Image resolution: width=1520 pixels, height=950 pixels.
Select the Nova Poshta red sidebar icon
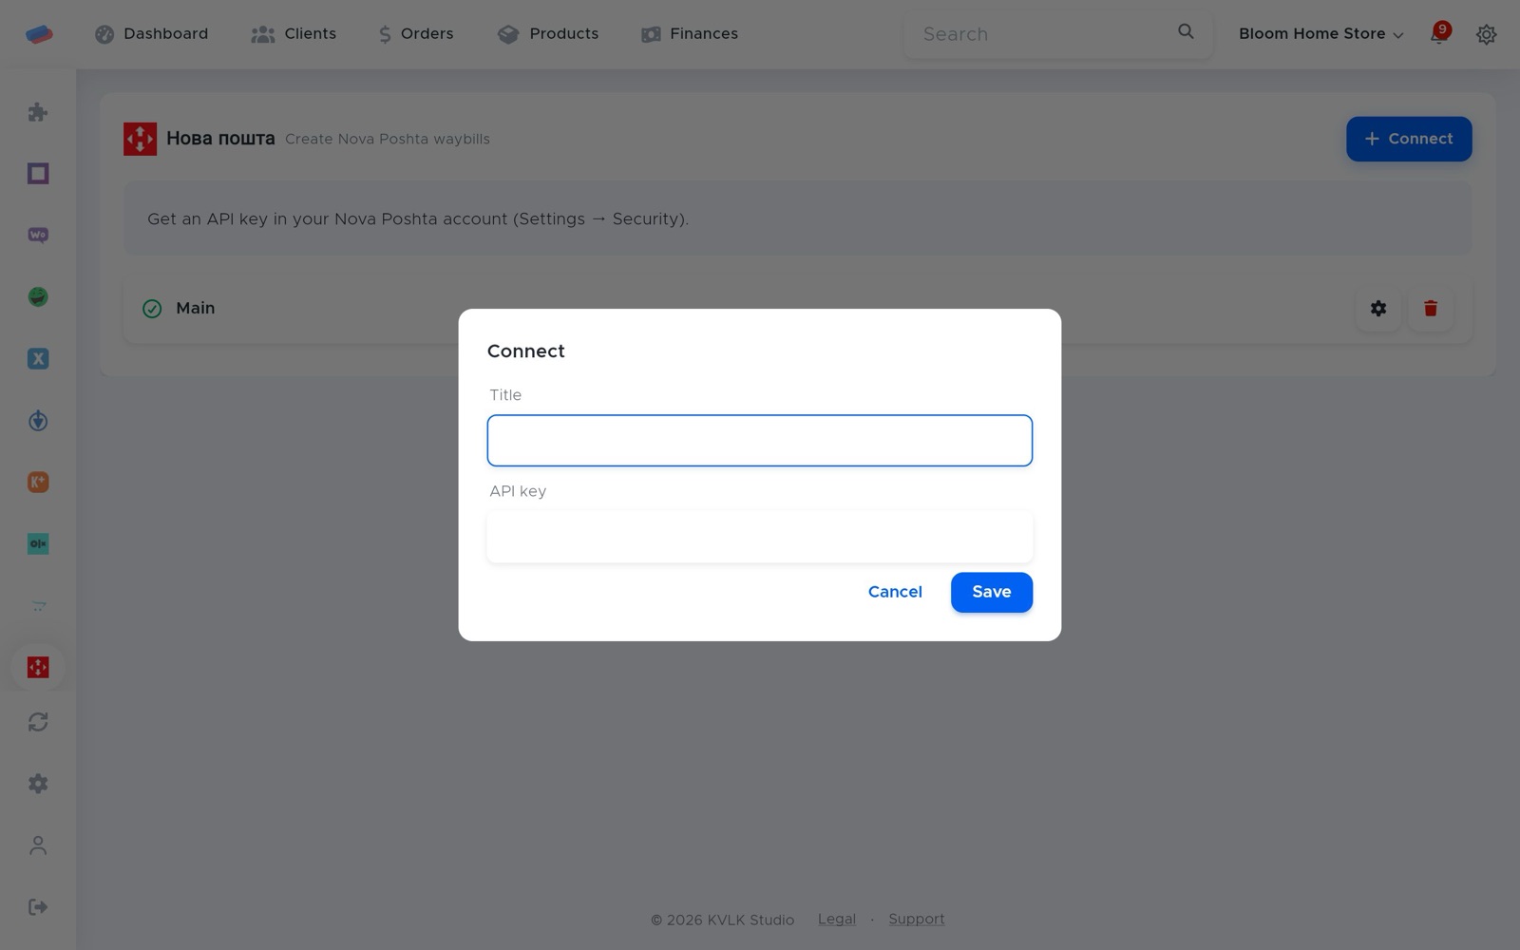point(38,667)
